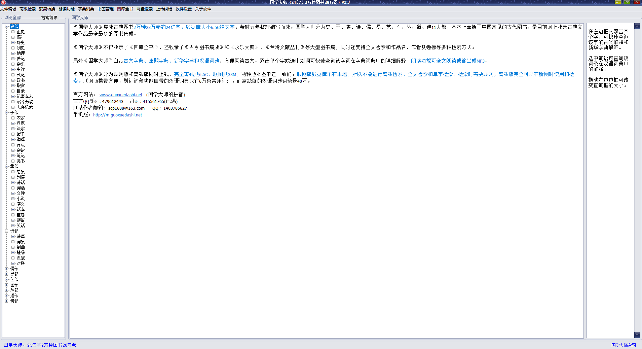Viewport: 642px width, 349px height.
Task: Select the 传记 tree item
Action: 21,59
